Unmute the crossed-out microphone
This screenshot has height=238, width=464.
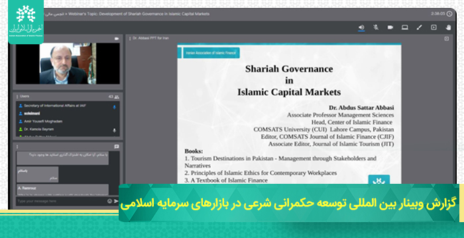(x=376, y=28)
